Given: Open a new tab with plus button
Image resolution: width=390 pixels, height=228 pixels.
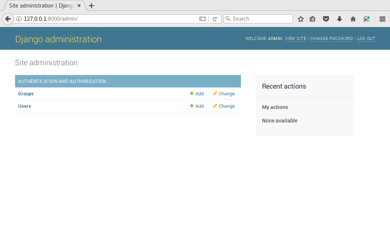Looking at the screenshot, I should (x=91, y=6).
